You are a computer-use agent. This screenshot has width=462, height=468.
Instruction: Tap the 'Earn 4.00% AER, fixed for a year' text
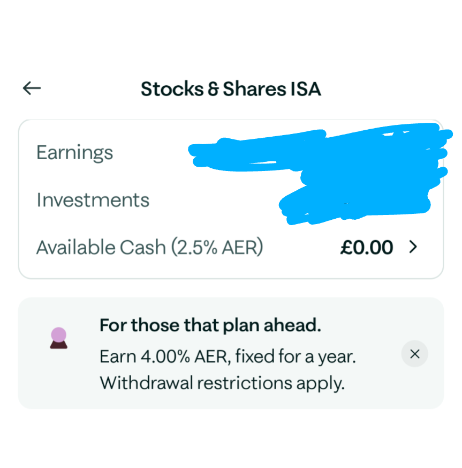click(228, 355)
